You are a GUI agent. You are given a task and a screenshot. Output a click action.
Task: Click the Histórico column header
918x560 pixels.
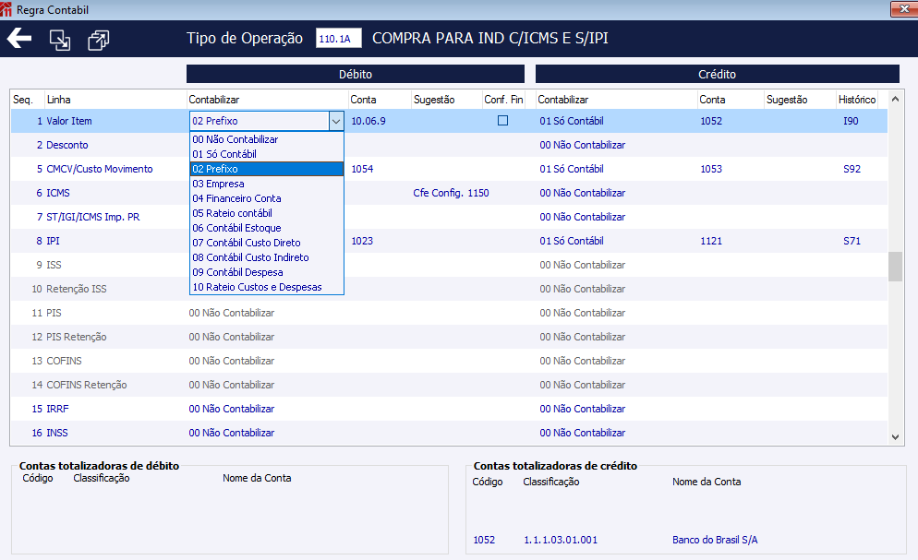click(856, 100)
